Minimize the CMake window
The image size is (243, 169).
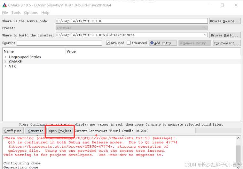coord(209,5)
